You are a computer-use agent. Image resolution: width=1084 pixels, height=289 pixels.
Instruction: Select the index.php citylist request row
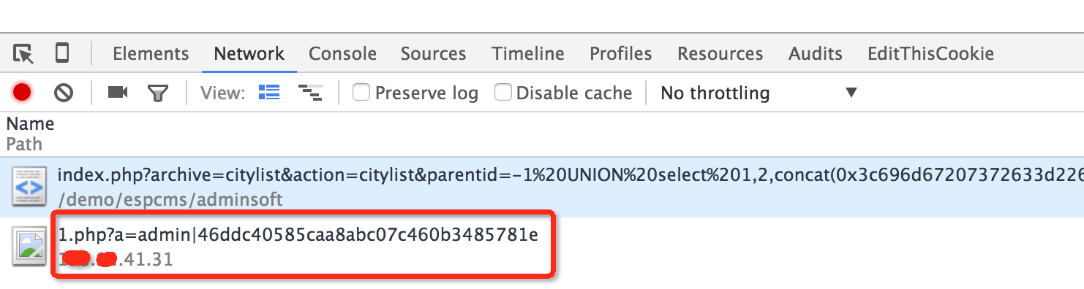(x=542, y=187)
